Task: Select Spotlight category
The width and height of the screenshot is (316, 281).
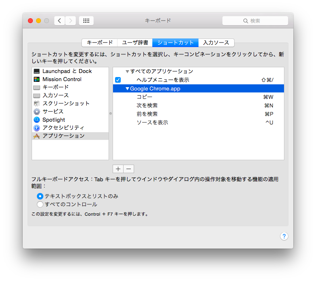Action: 70,120
